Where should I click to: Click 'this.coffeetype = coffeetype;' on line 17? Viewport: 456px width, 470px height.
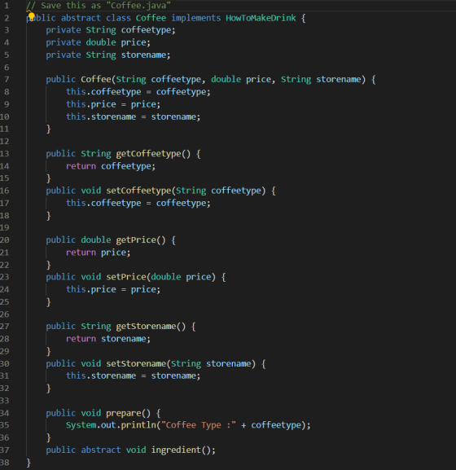click(x=138, y=203)
